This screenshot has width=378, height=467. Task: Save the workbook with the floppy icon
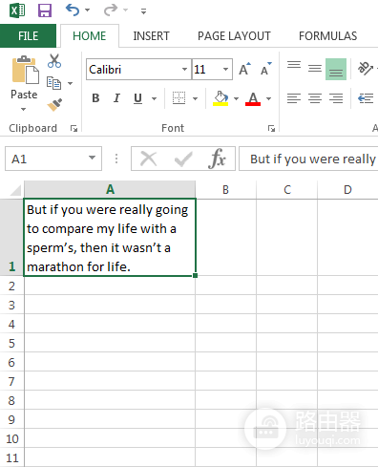45,11
